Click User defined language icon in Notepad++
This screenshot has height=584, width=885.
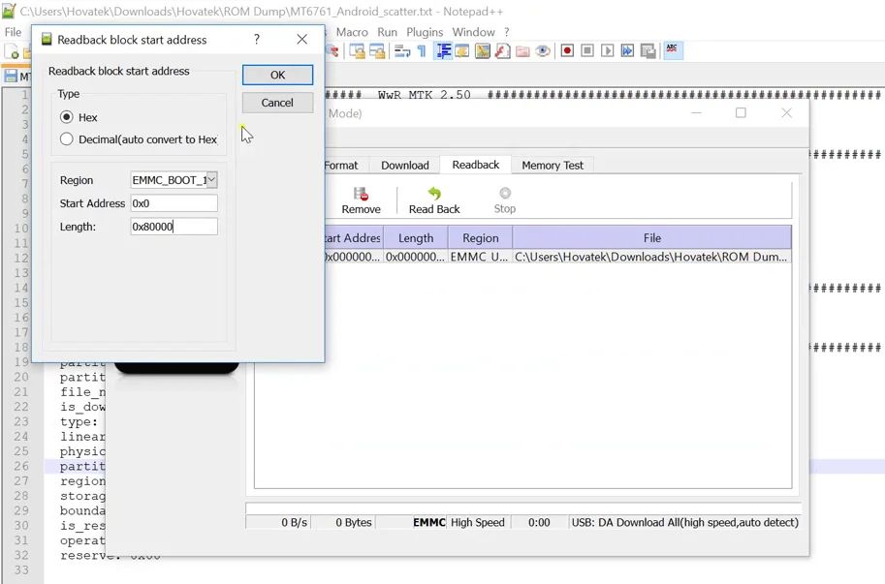(x=462, y=51)
